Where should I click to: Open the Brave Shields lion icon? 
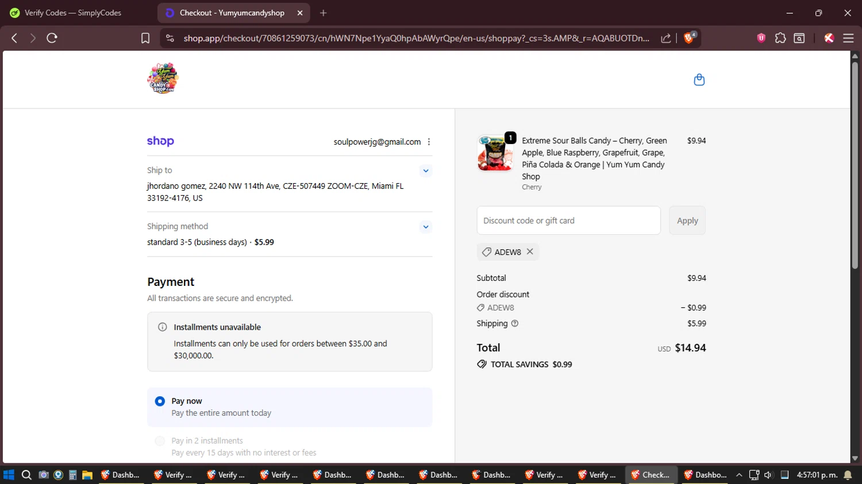tap(689, 38)
